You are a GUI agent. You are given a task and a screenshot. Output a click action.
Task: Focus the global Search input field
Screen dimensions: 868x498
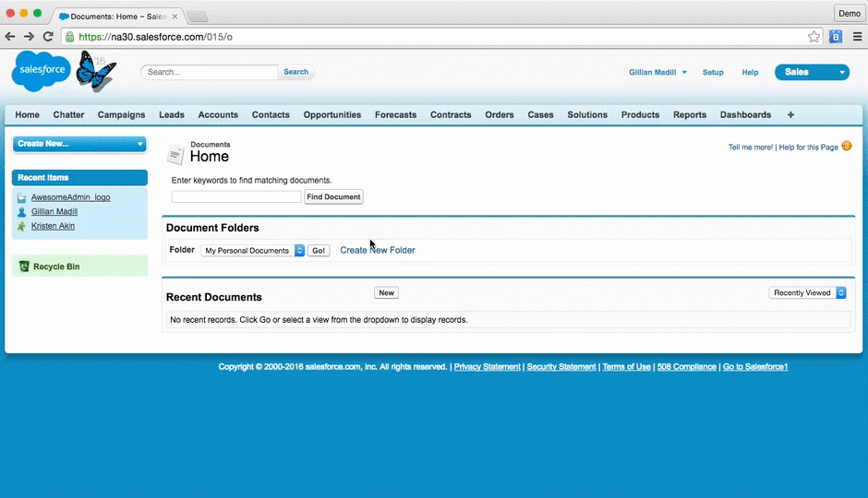(210, 72)
